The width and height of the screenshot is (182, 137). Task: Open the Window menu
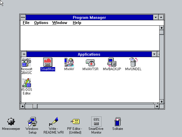(x=60, y=23)
